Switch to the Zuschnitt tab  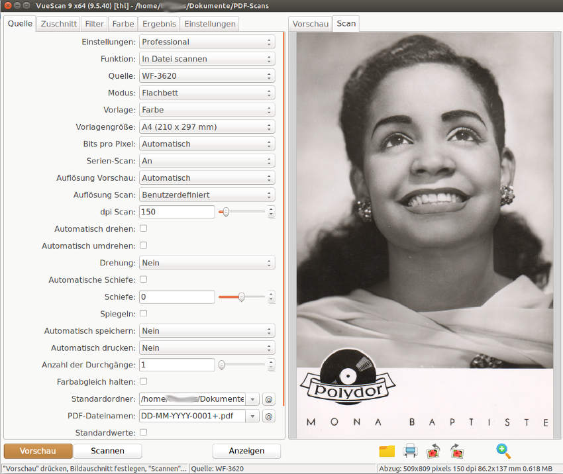coord(58,24)
